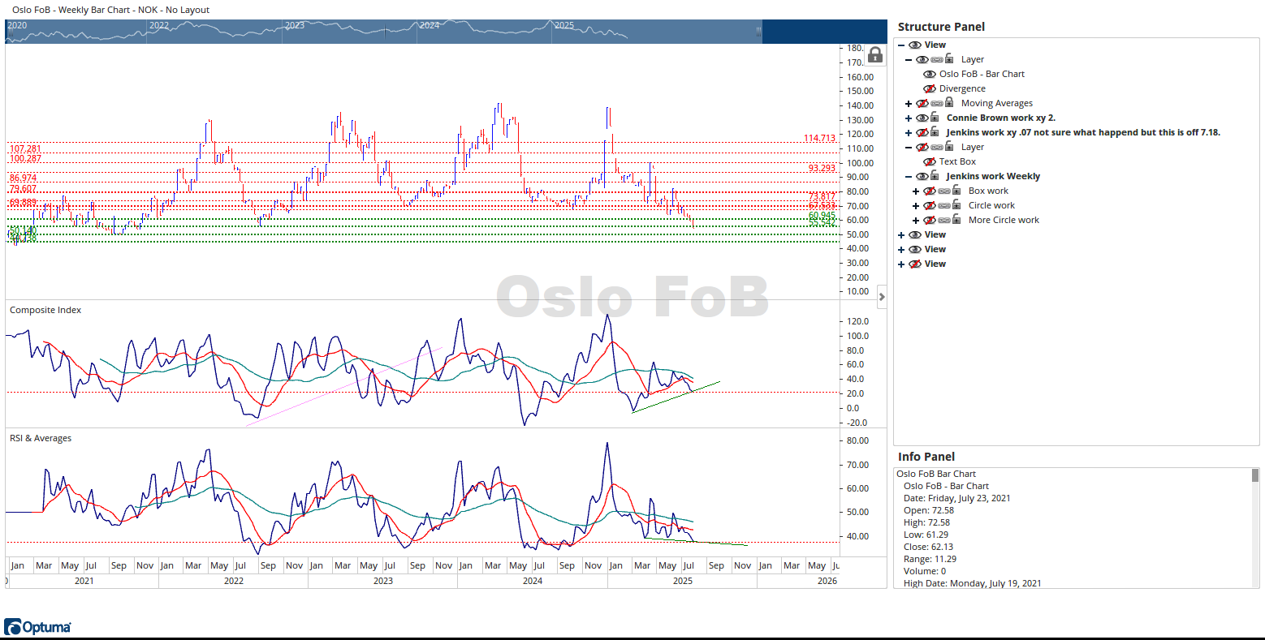Click the lock icon on Connie Brown work

point(935,118)
